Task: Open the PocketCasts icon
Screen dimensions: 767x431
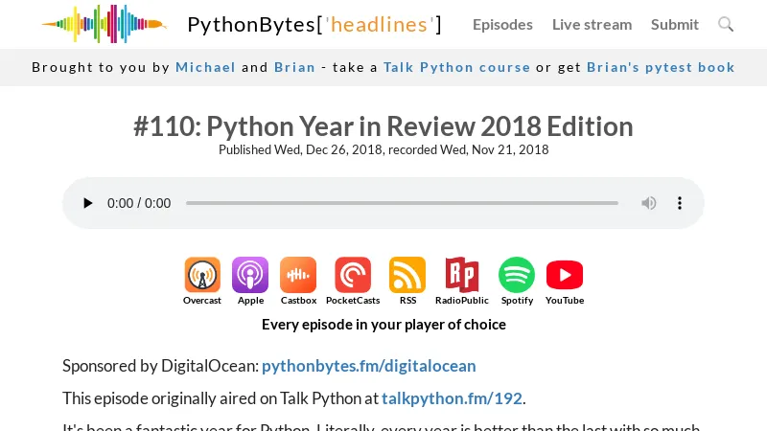Action: pyautogui.click(x=353, y=275)
